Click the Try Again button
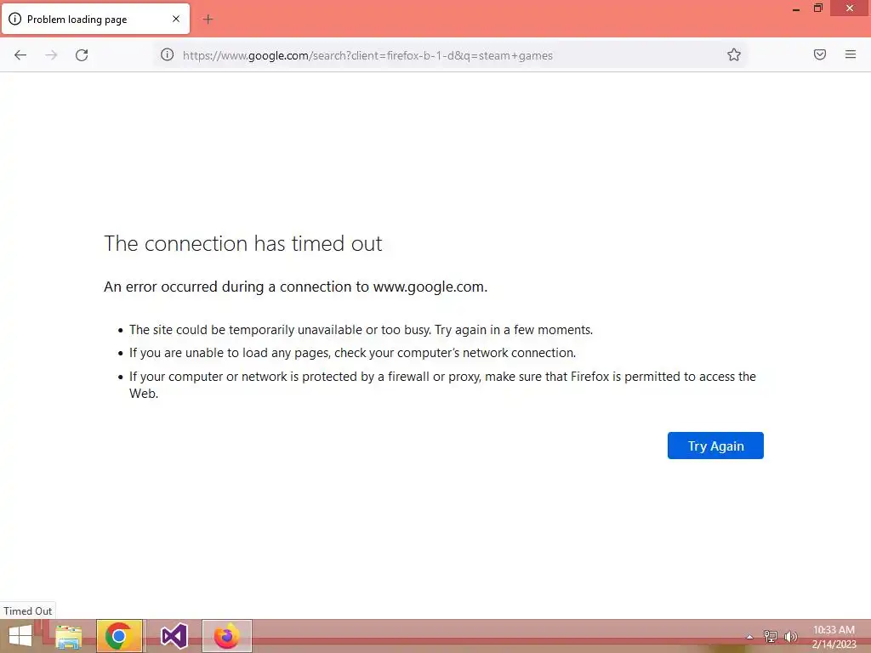The width and height of the screenshot is (871, 653). point(715,446)
